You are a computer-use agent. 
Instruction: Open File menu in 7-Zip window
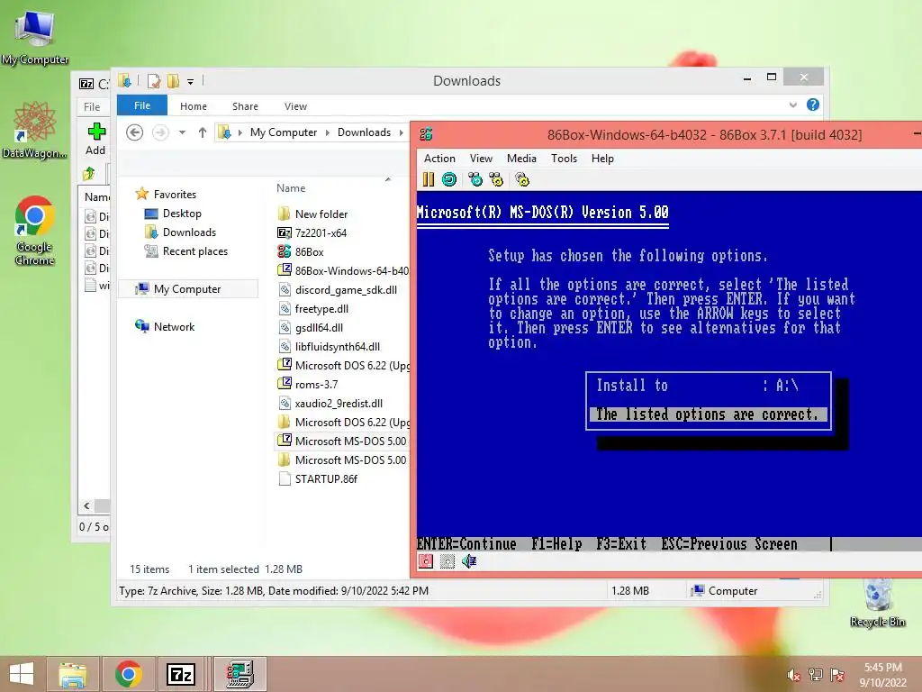(x=92, y=107)
